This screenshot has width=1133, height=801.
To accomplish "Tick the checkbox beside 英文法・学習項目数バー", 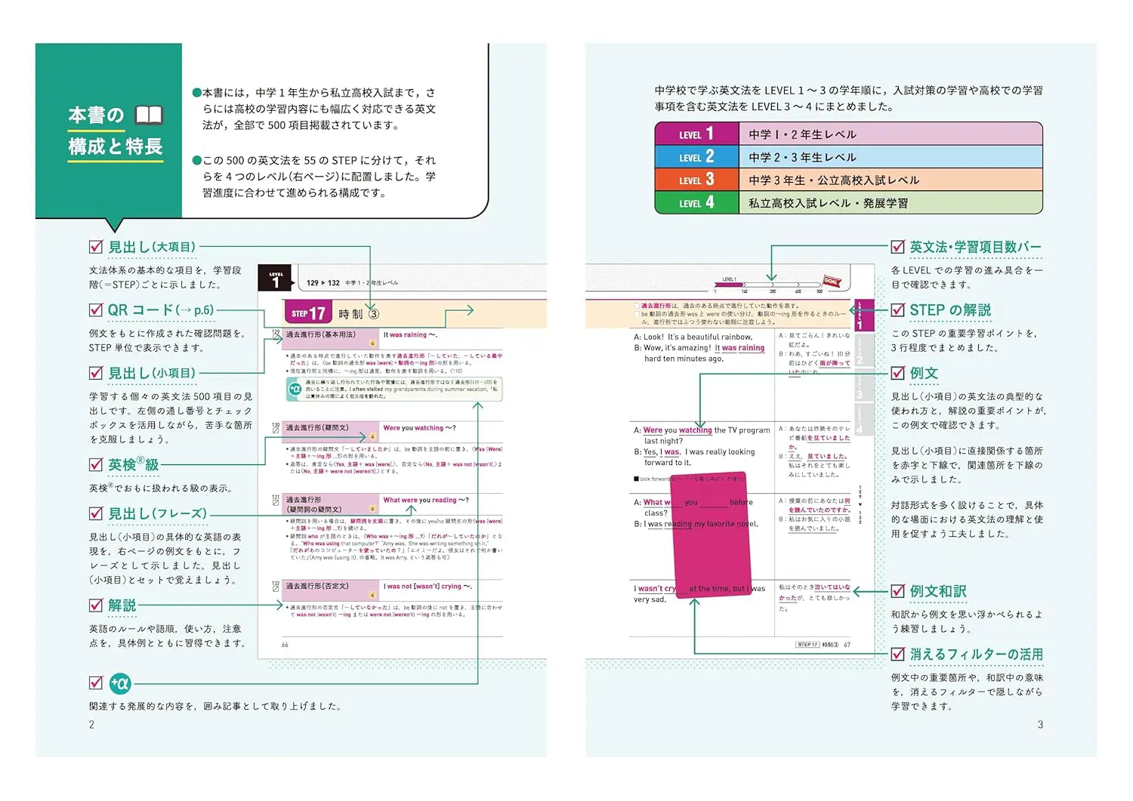I will pyautogui.click(x=897, y=247).
